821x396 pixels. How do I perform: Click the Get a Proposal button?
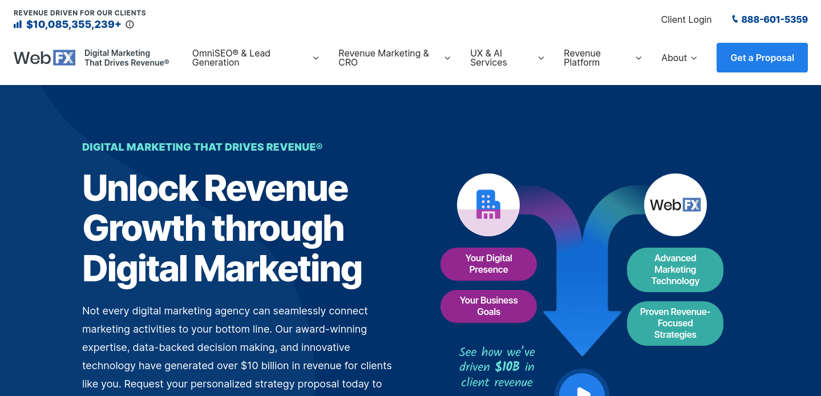pos(762,58)
